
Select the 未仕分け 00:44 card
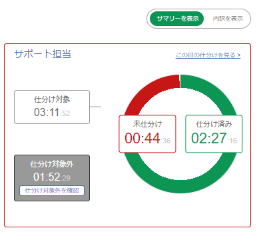(x=147, y=134)
